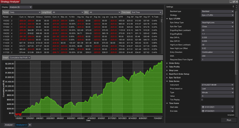Viewport: 239px width, 128px height.
Task: Enable the Tick Replay checkbox
Action: (202, 100)
